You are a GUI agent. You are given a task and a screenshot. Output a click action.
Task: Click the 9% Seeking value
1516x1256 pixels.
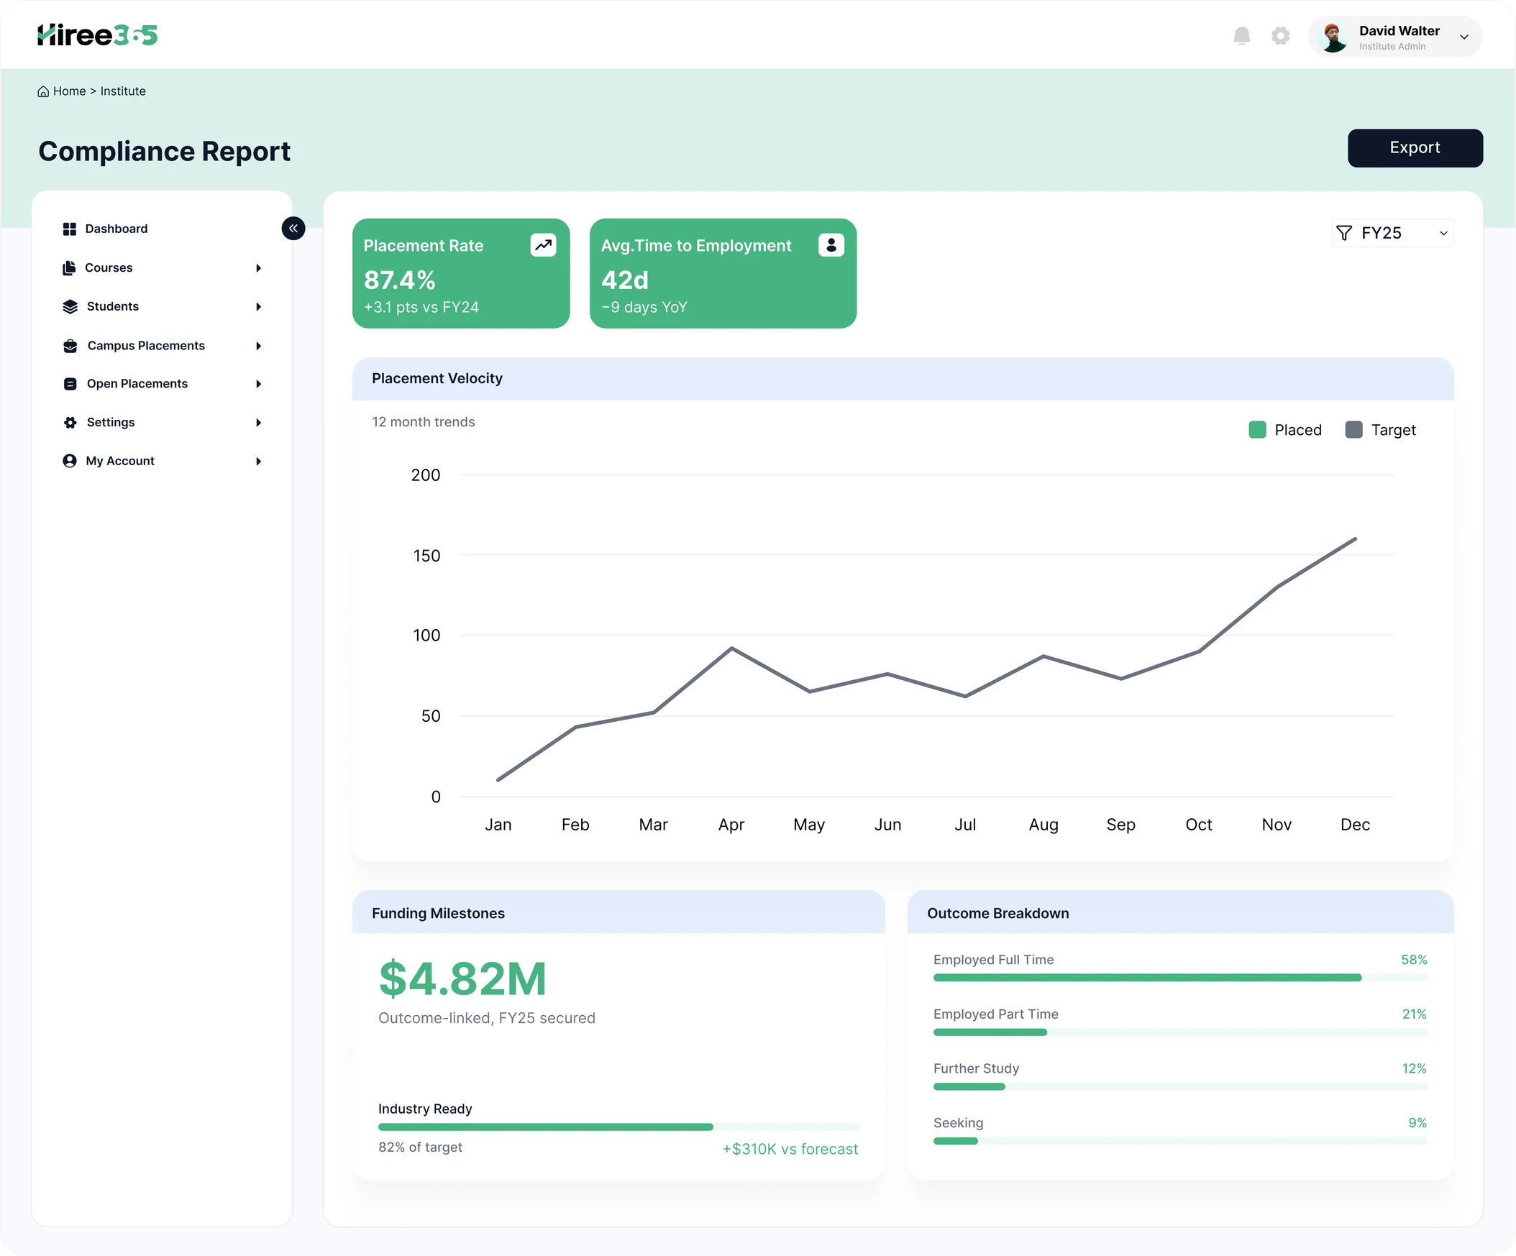click(x=1417, y=1123)
